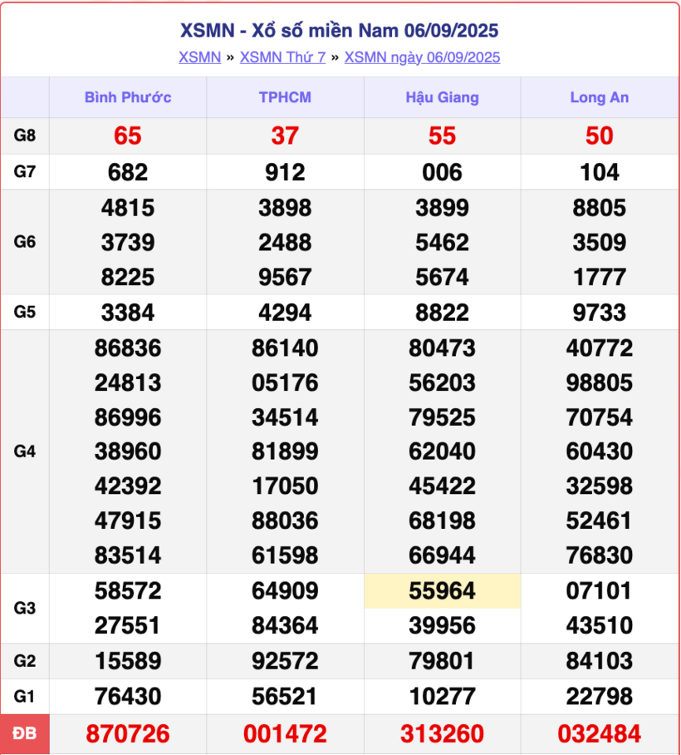This screenshot has width=681, height=755.
Task: Select the Bình Phước column header
Action: click(x=128, y=97)
